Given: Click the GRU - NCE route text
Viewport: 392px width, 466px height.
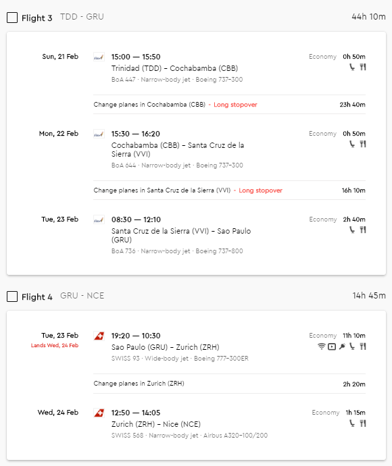Looking at the screenshot, I should coord(82,296).
